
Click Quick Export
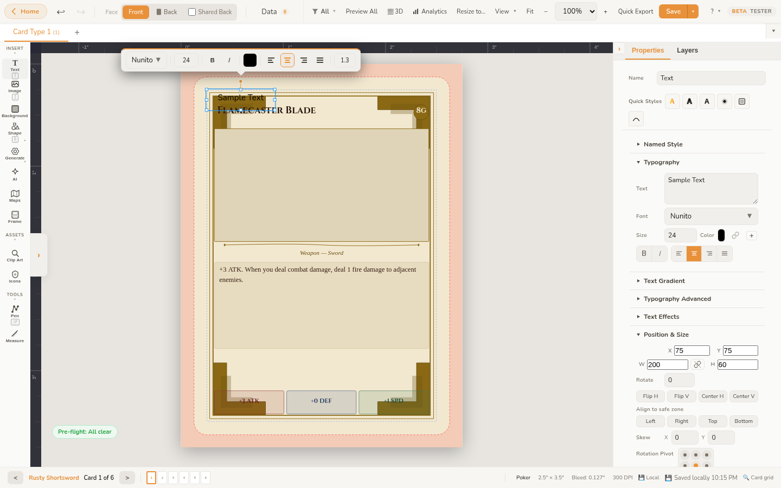coord(635,11)
